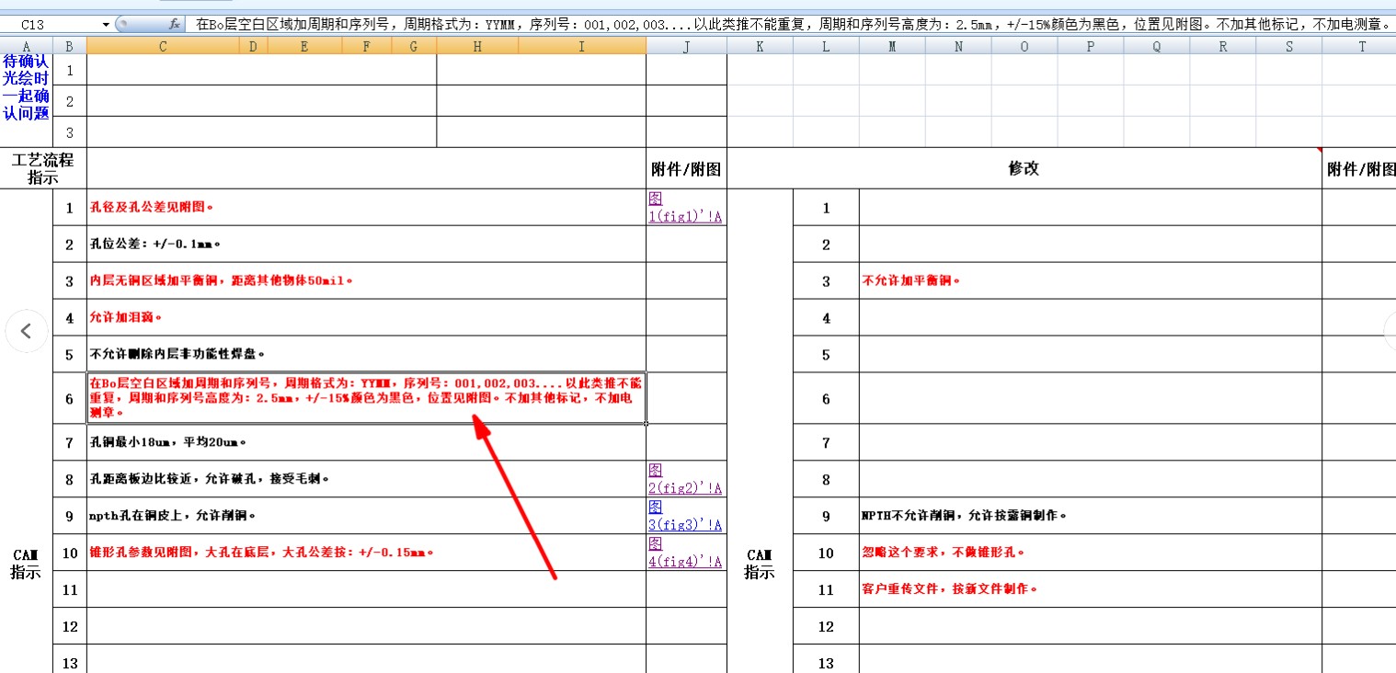Select column Q header

pos(1157,46)
